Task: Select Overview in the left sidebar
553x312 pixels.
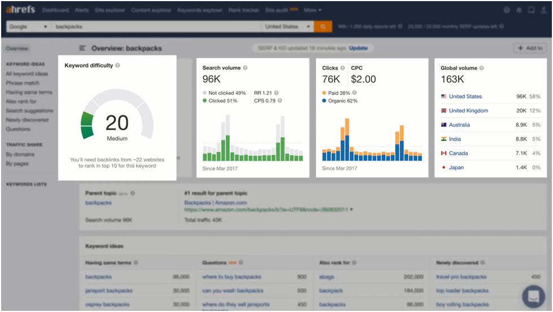Action: coord(17,49)
